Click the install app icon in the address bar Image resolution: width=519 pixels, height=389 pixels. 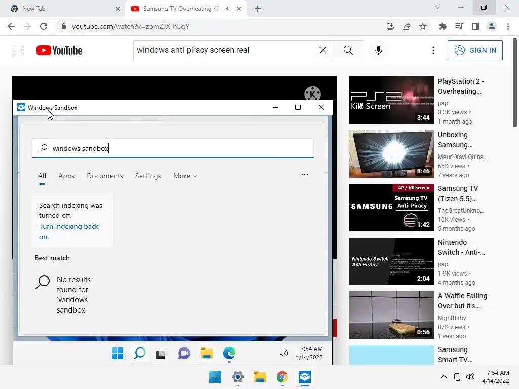click(x=390, y=26)
